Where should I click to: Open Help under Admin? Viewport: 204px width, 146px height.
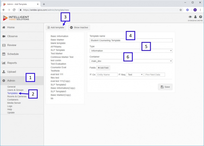9,109
